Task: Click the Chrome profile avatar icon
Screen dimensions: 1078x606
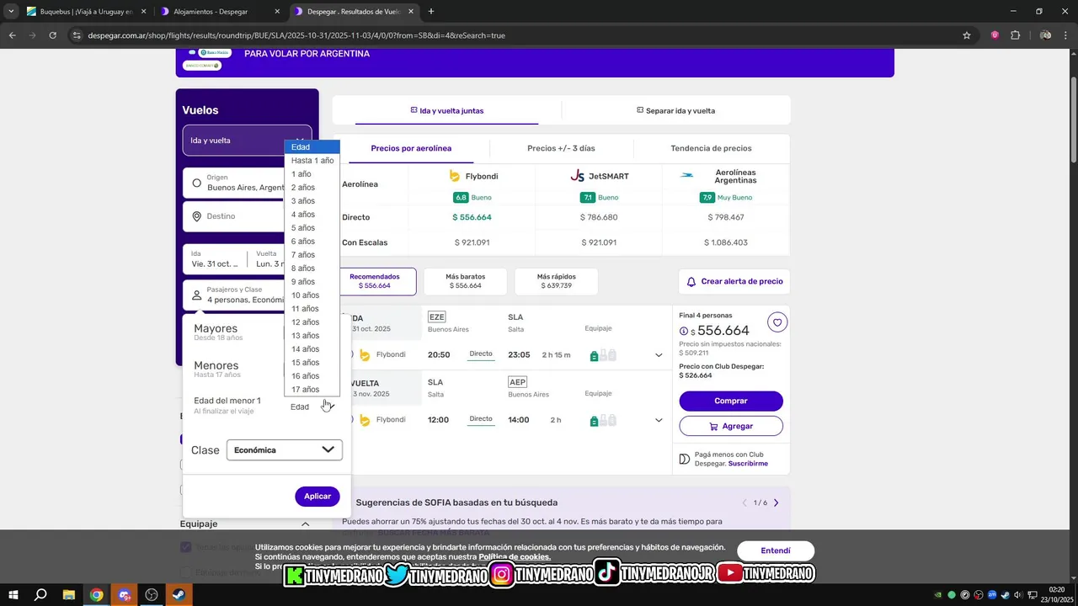Action: tap(1045, 35)
